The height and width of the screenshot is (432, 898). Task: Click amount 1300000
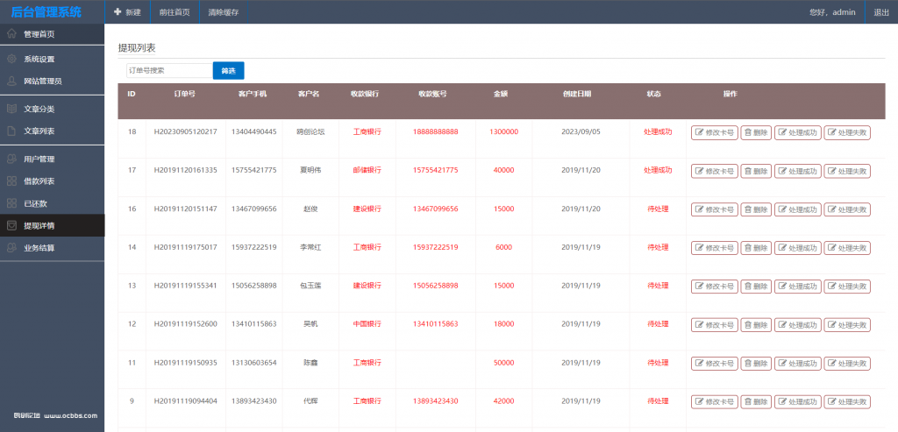click(x=504, y=131)
